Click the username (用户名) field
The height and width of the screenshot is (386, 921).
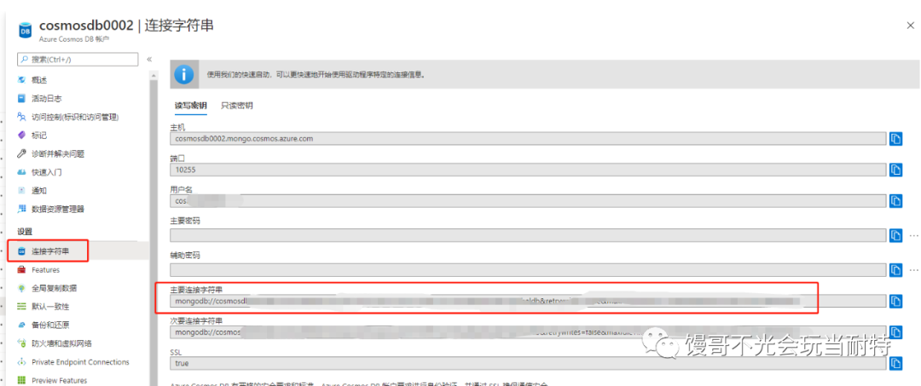[x=528, y=200]
